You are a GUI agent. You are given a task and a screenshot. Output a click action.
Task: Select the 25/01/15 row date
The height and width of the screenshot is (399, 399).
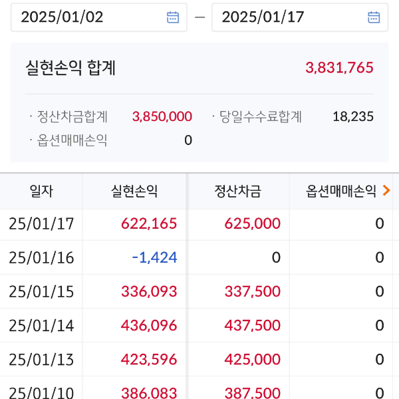[41, 291]
